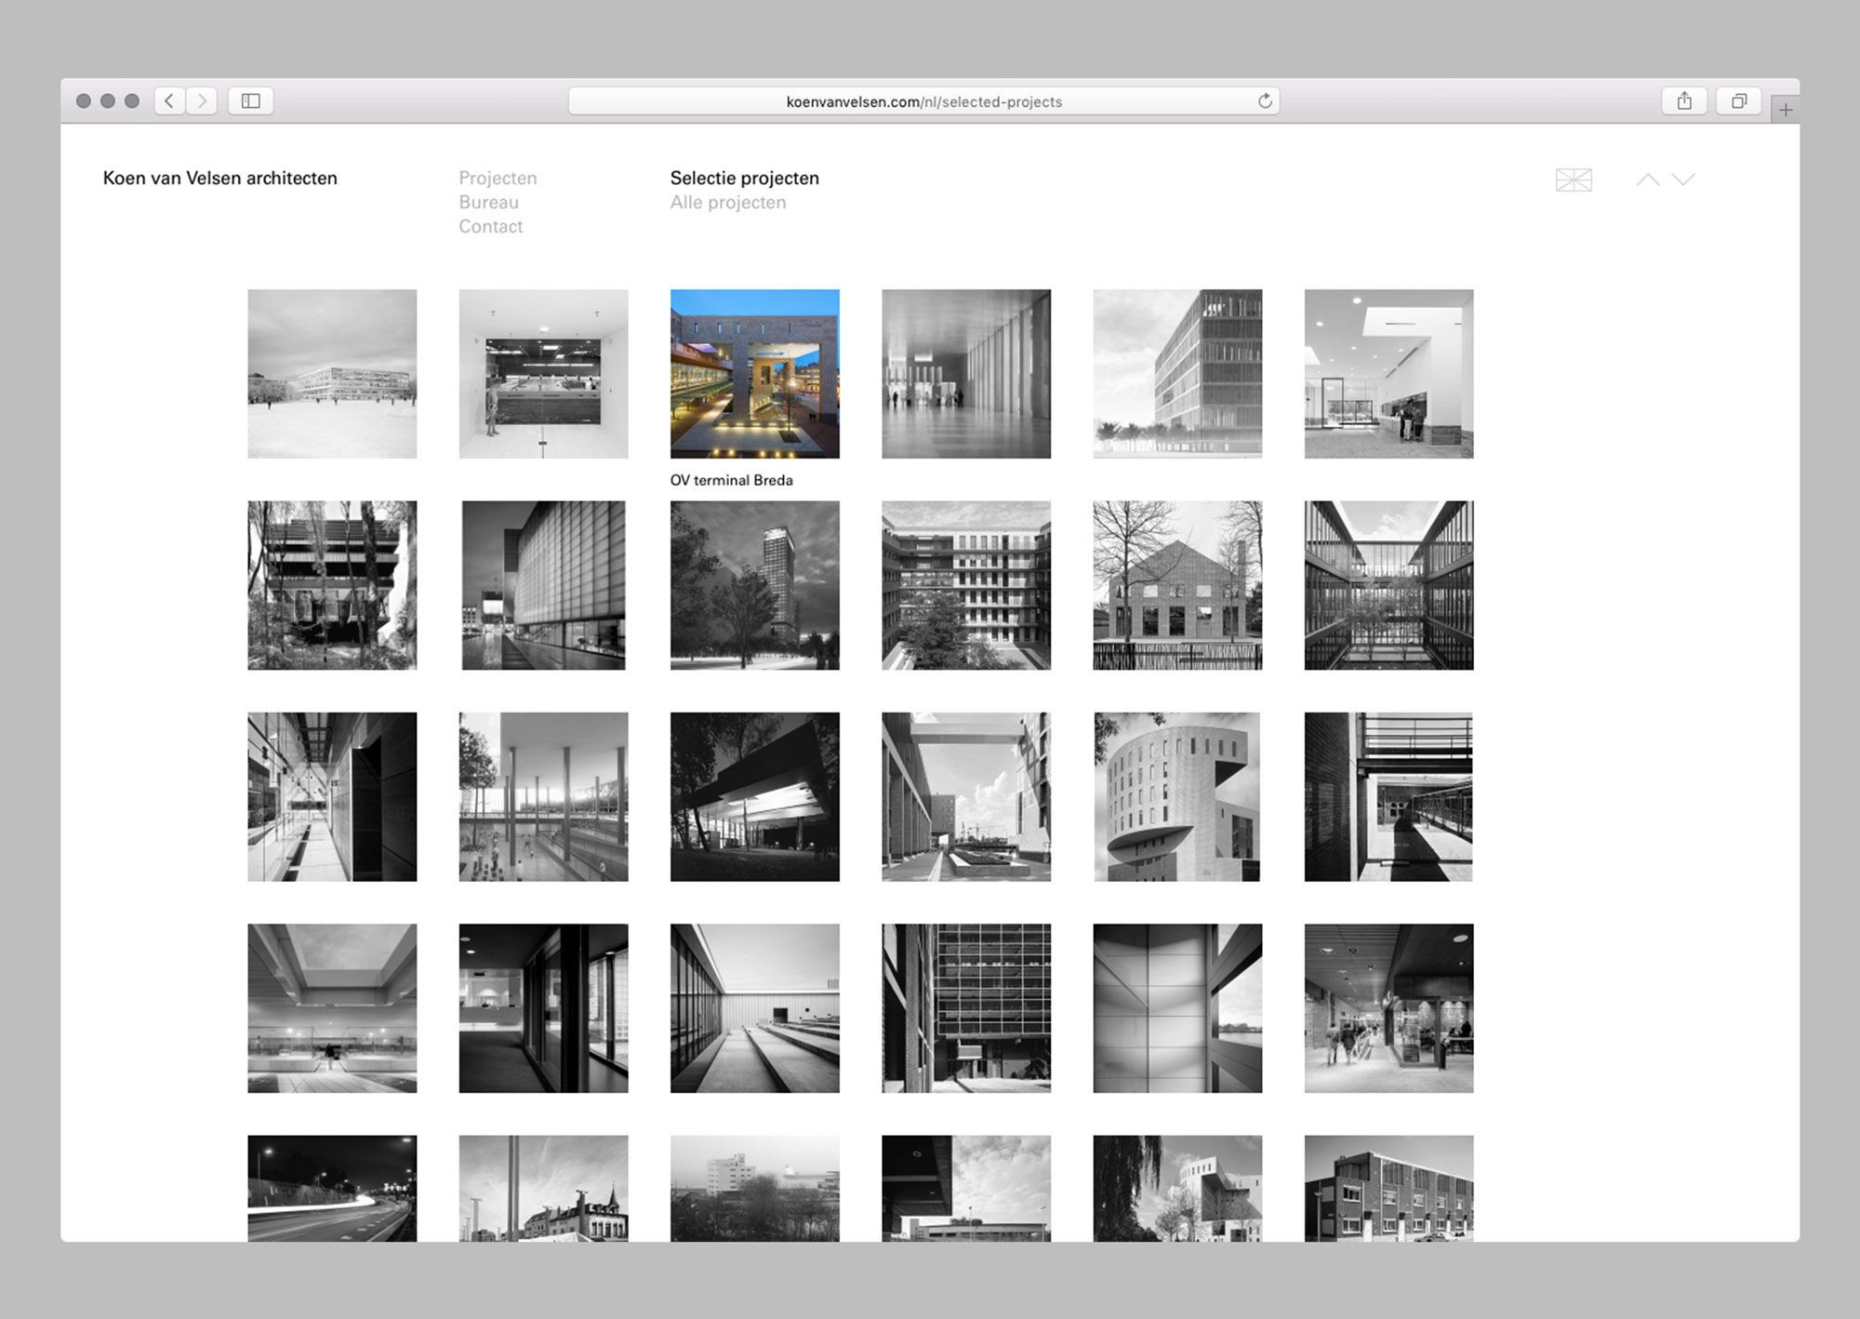This screenshot has width=1860, height=1319.
Task: Show all tabs overview button
Action: tap(1738, 100)
